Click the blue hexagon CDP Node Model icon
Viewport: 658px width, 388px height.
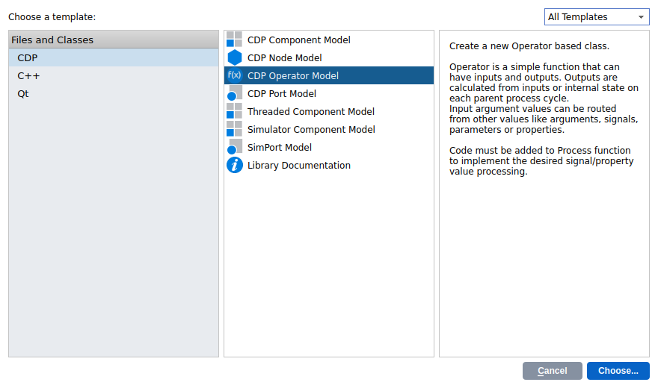coord(234,57)
